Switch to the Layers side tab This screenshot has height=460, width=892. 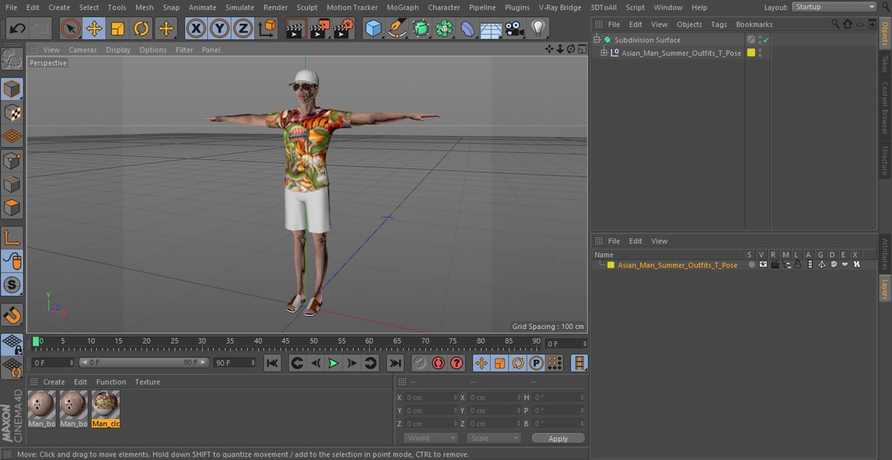[x=885, y=289]
